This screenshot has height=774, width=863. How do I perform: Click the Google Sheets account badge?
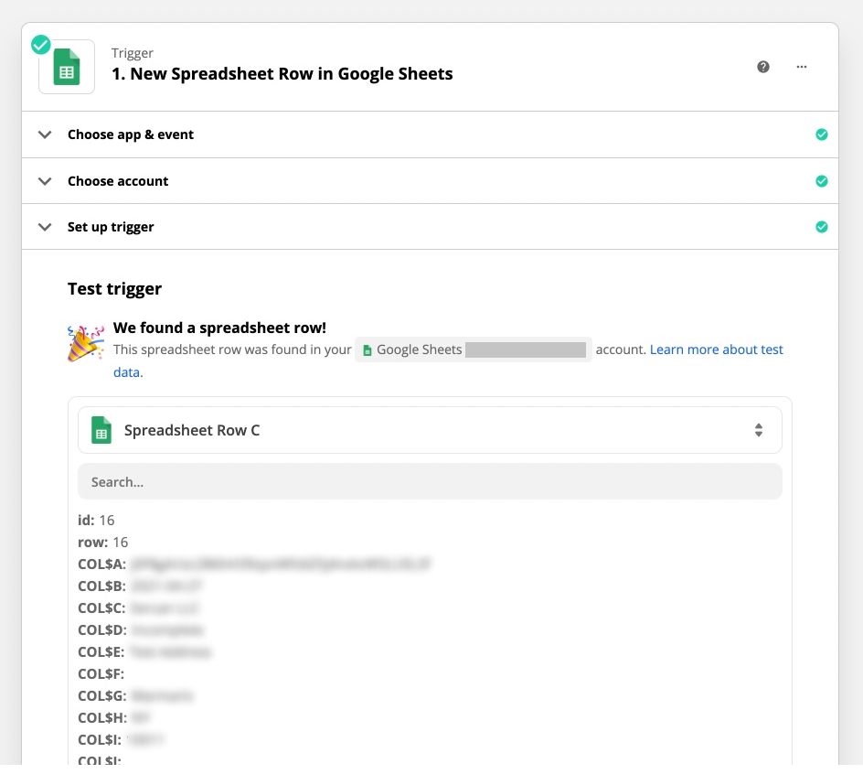tap(473, 349)
